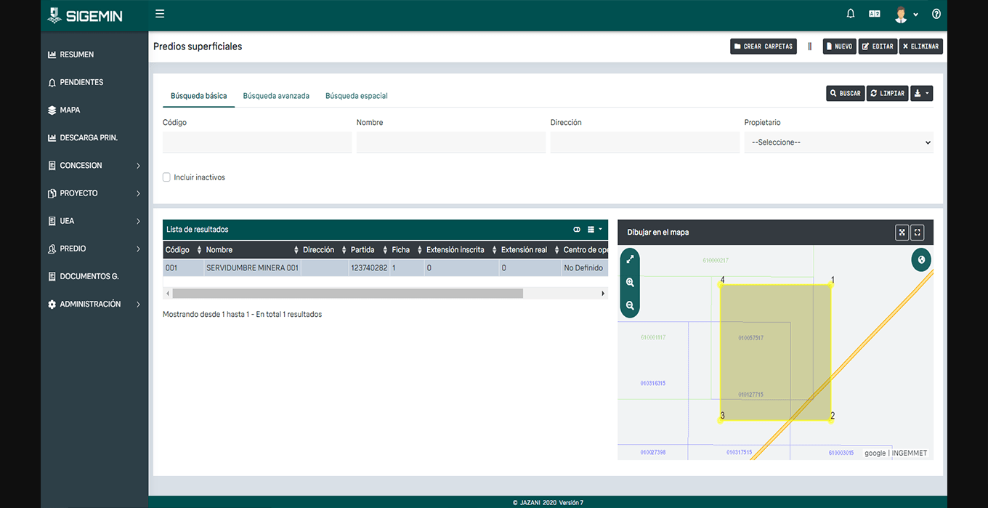The image size is (988, 508).
Task: Click the map fullscreen button
Action: click(918, 233)
